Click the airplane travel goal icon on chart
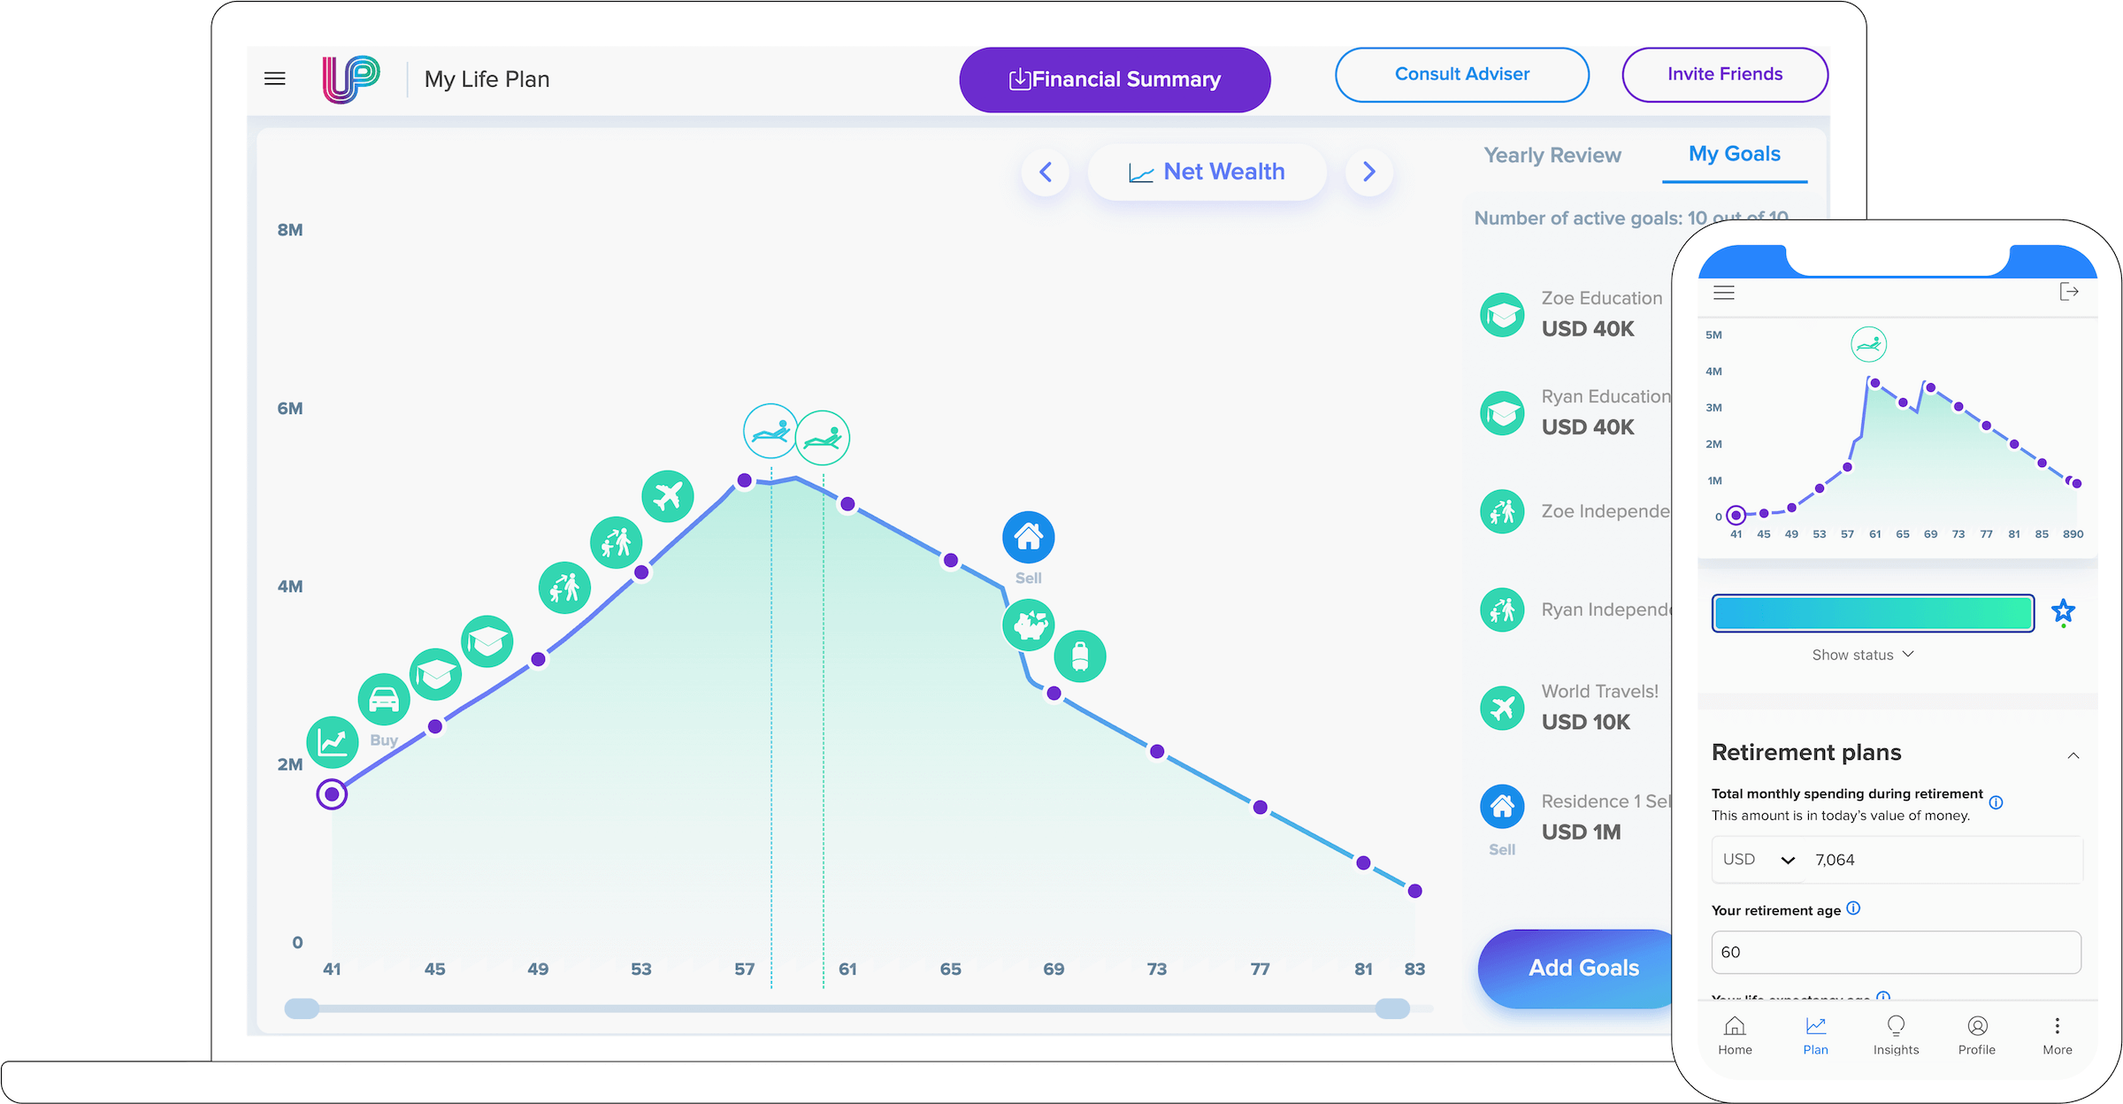The width and height of the screenshot is (2123, 1104). [x=668, y=496]
